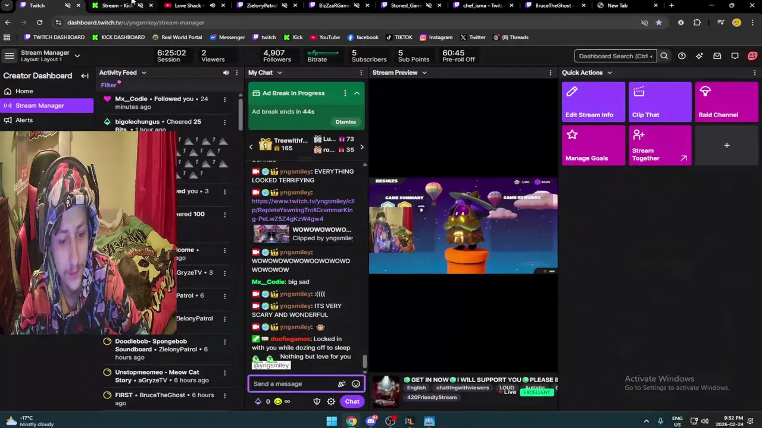The height and width of the screenshot is (428, 762).
Task: Open the help question mark icon
Action: [x=682, y=56]
